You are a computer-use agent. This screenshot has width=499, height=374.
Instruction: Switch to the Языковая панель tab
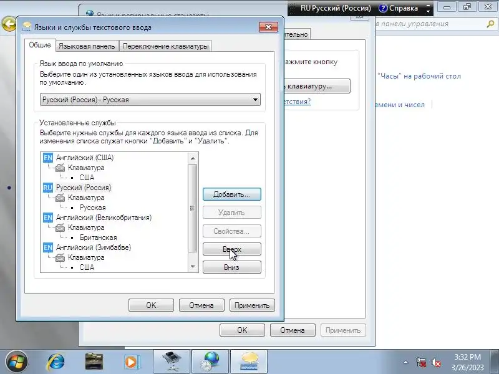(87, 46)
